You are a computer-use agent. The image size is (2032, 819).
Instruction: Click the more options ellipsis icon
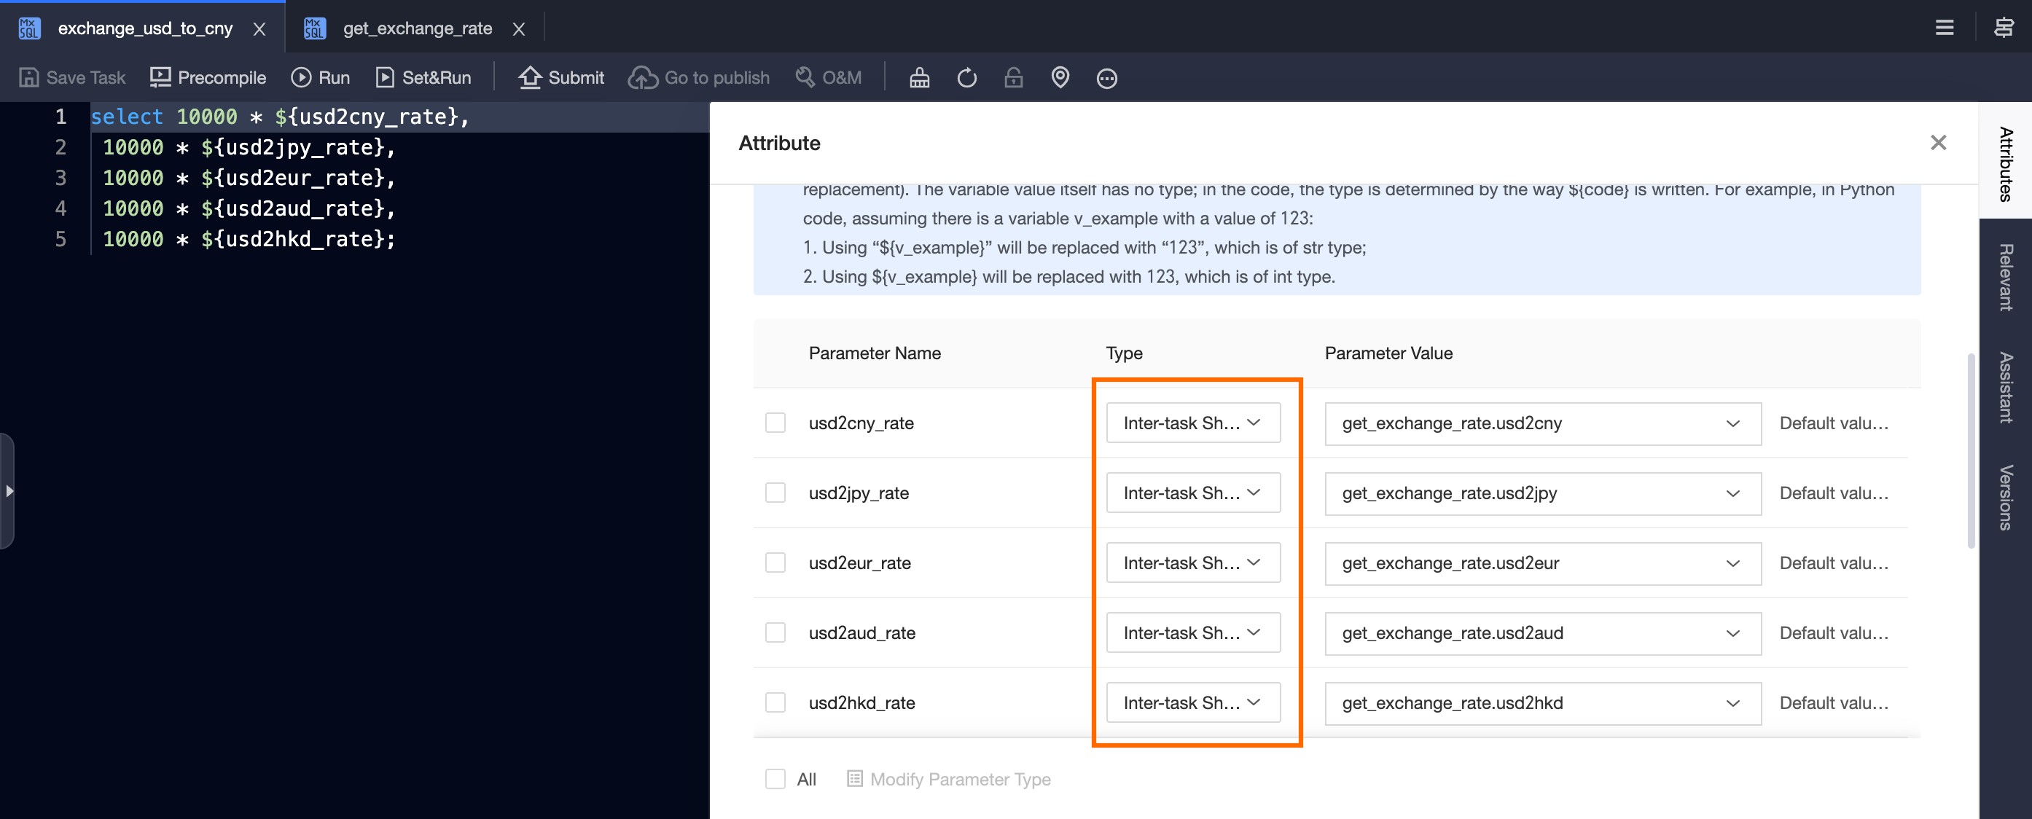tap(1106, 78)
